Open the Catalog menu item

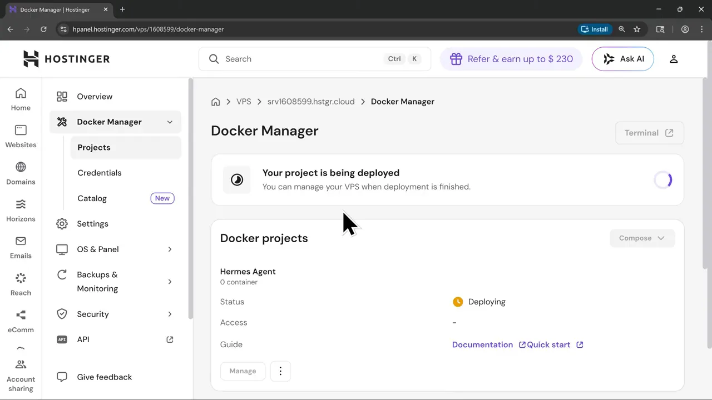tap(126, 198)
